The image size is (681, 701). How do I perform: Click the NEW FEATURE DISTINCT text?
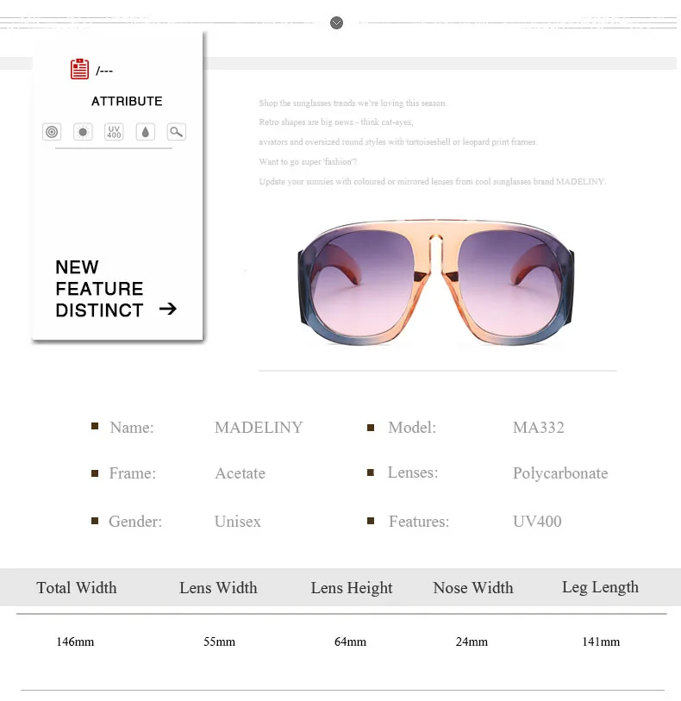(x=99, y=288)
